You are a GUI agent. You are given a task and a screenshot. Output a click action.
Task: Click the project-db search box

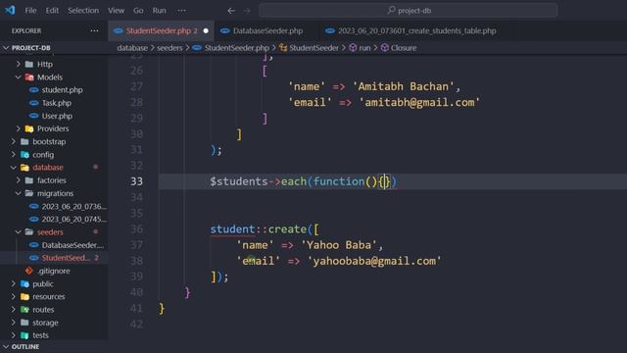pos(409,11)
